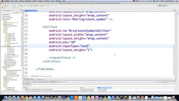Select the 'Failed converting EO parse tree' log entry
The width and height of the screenshot is (179, 101).
[52, 91]
